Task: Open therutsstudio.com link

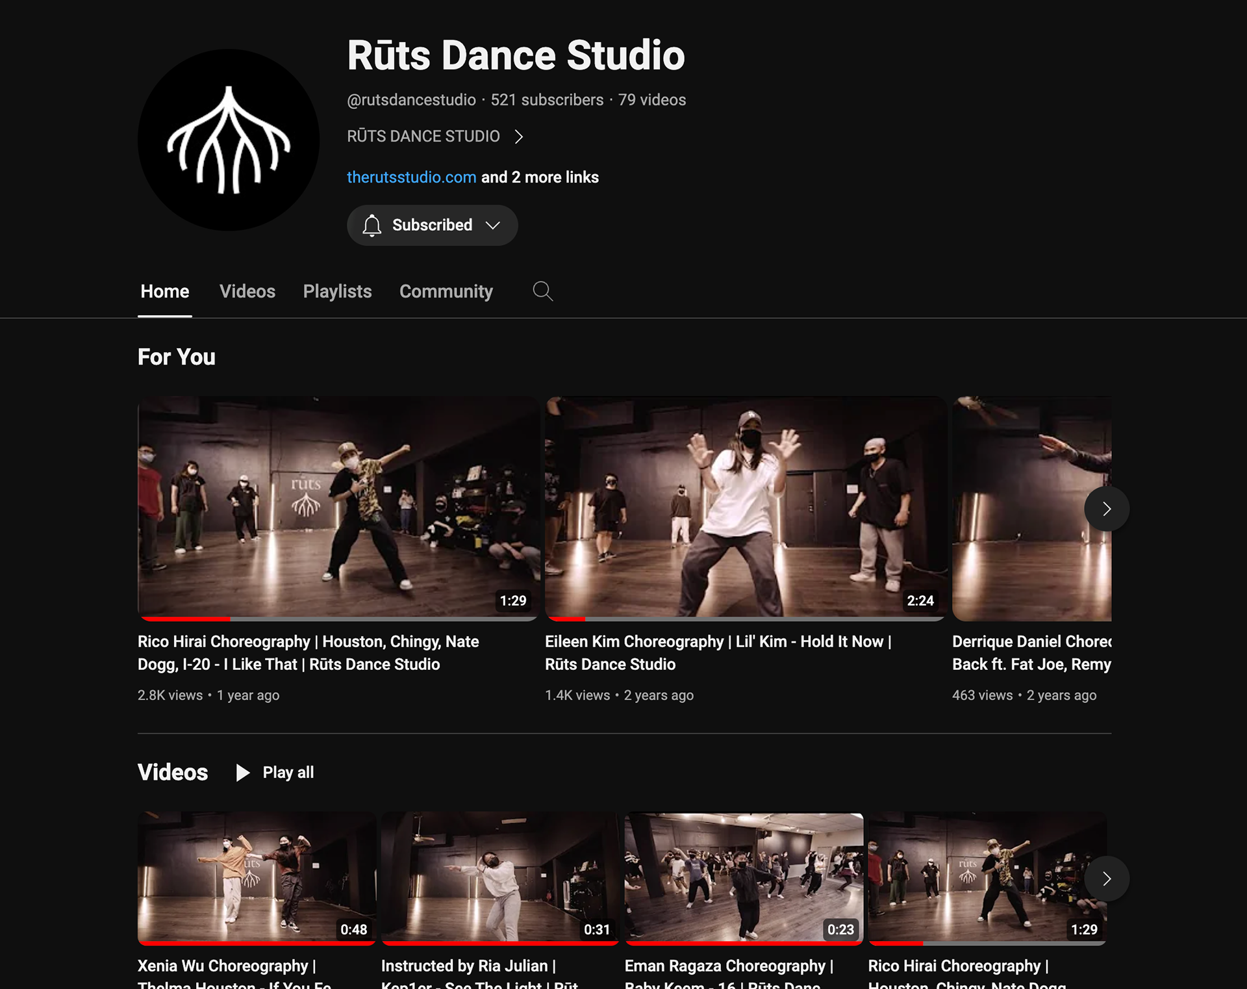Action: click(x=411, y=177)
